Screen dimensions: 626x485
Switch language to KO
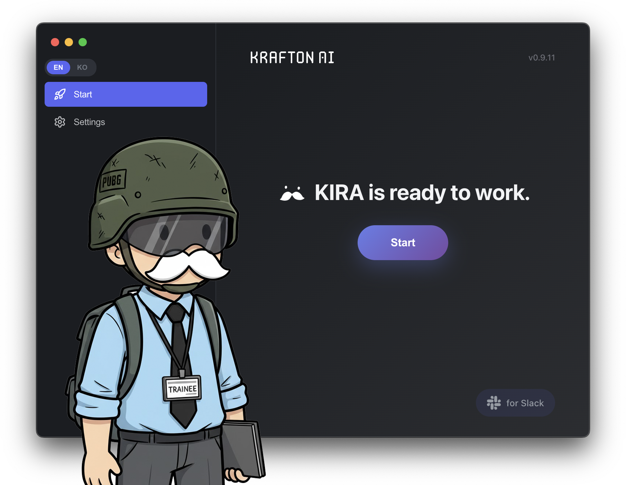[83, 67]
